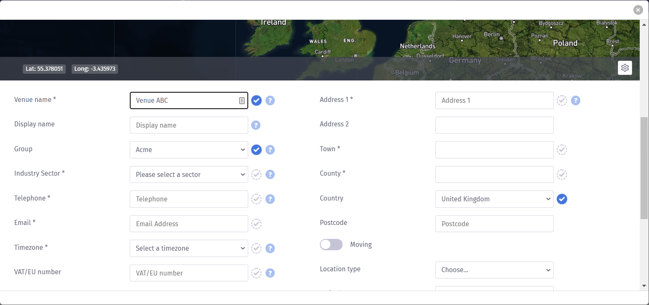The image size is (649, 305).
Task: Click help icon beside Address 1
Action: 576,100
